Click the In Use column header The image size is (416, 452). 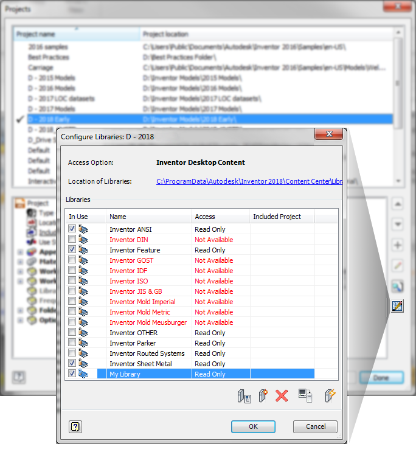tap(86, 217)
